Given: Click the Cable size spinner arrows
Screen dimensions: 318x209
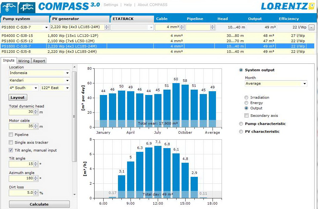Looking at the screenshot, I should tap(181, 27).
